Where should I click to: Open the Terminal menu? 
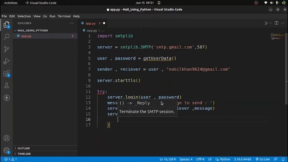pos(64,16)
